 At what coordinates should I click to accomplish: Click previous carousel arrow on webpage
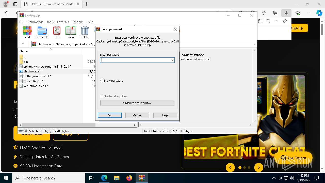[x=230, y=167]
